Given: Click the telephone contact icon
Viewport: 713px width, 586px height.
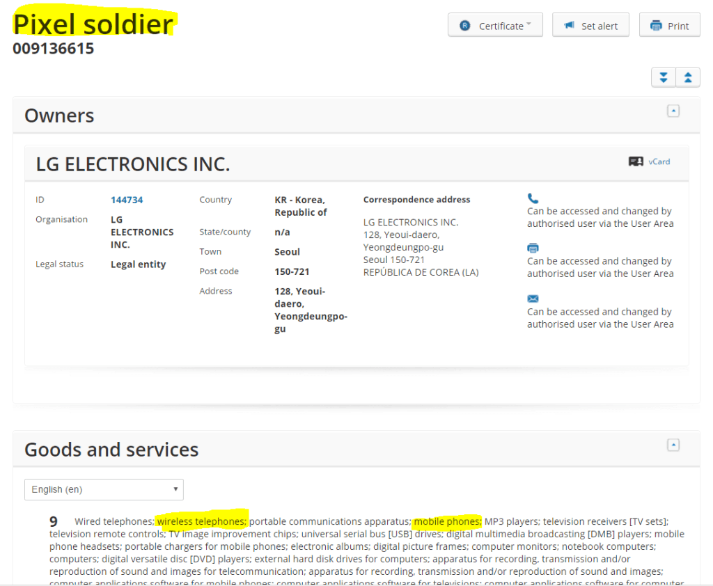Looking at the screenshot, I should click(533, 198).
